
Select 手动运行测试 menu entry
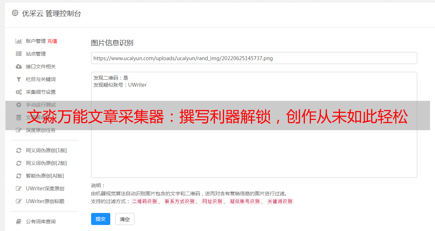click(x=41, y=105)
